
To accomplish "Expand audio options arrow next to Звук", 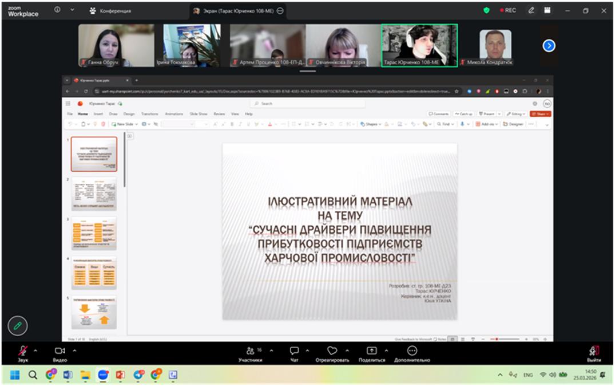I will coord(35,350).
